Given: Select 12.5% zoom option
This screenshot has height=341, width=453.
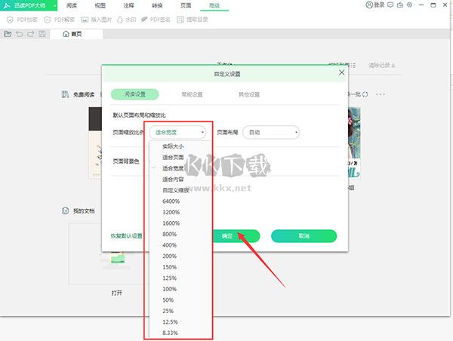Looking at the screenshot, I should [170, 322].
